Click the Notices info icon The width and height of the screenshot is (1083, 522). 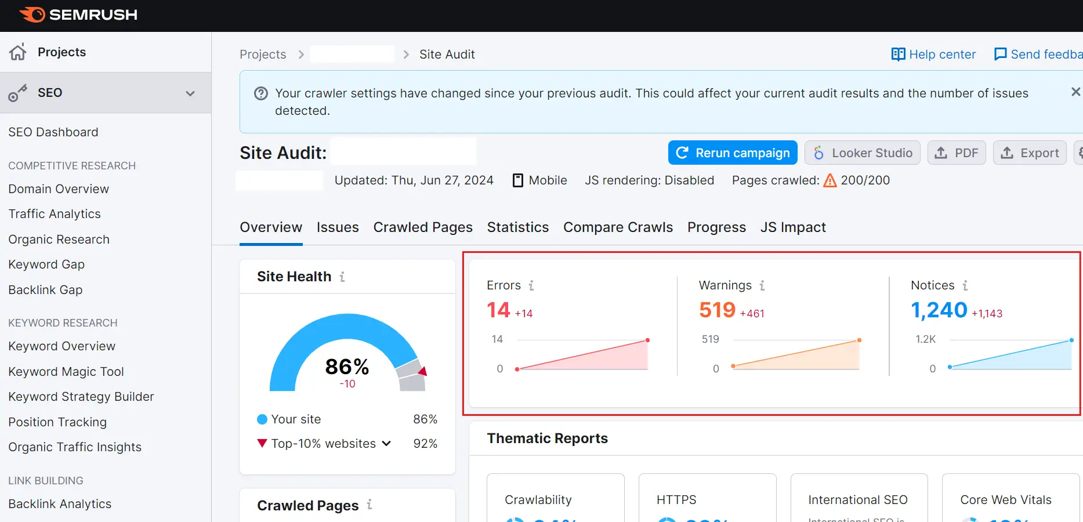pos(965,286)
